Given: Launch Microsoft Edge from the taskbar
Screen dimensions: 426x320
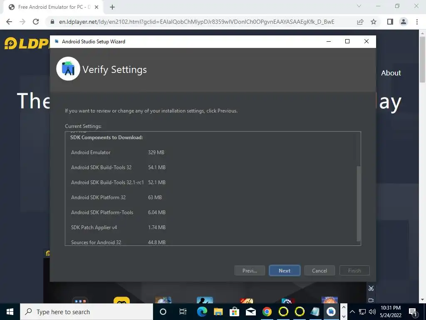Looking at the screenshot, I should click(202, 312).
